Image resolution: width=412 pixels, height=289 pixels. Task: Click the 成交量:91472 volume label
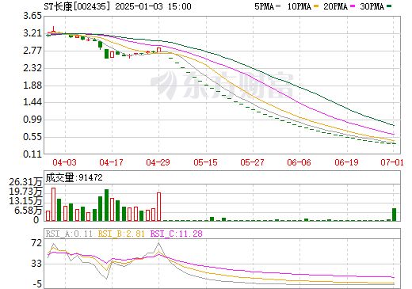click(x=74, y=177)
